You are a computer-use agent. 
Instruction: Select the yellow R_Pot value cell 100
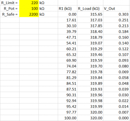point(29,8)
